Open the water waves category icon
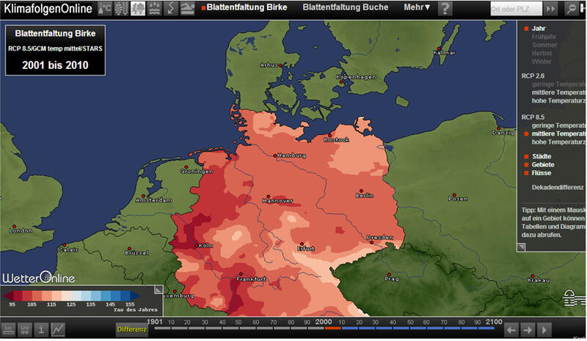The width and height of the screenshot is (587, 341). [156, 9]
